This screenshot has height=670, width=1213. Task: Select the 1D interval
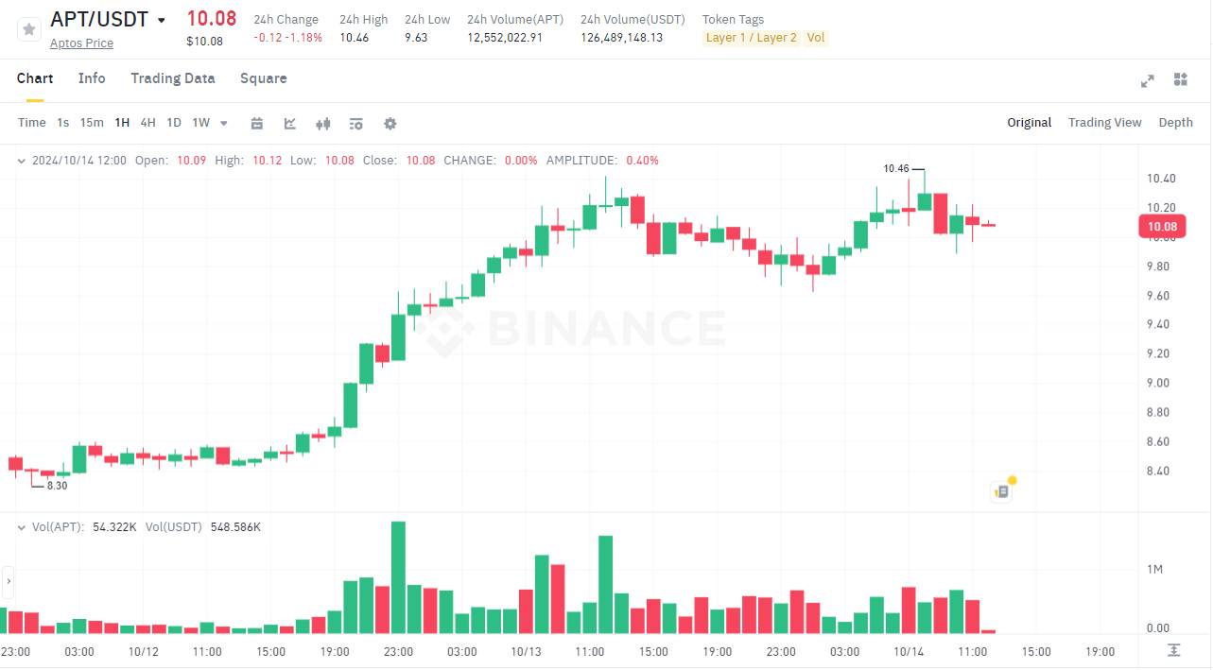click(x=174, y=123)
